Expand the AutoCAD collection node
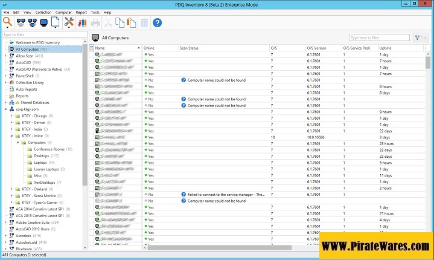Image resolution: width=434 pixels, height=260 pixels. coord(5,62)
